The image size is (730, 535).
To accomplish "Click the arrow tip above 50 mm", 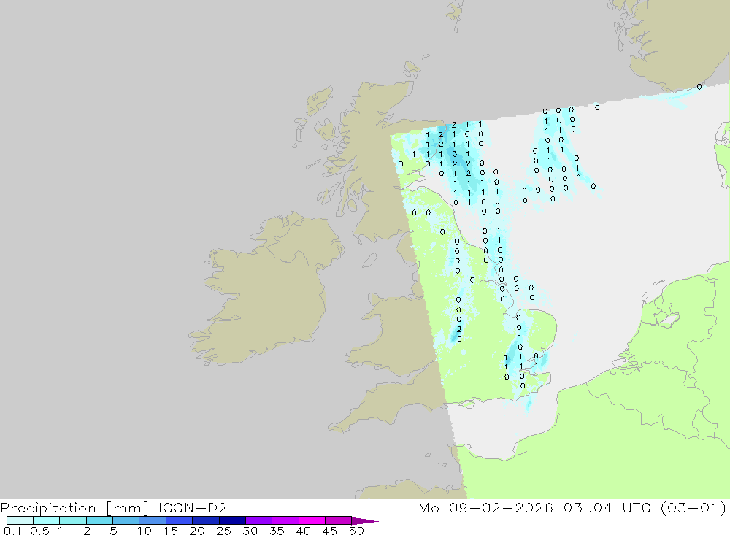I will tap(365, 520).
